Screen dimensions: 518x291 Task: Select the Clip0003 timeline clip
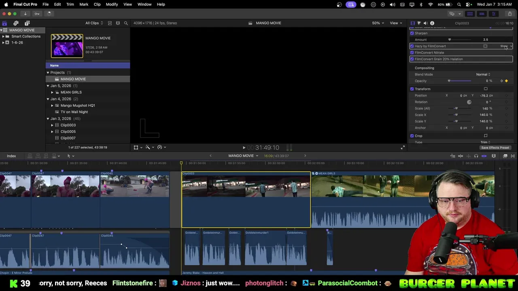point(246,200)
